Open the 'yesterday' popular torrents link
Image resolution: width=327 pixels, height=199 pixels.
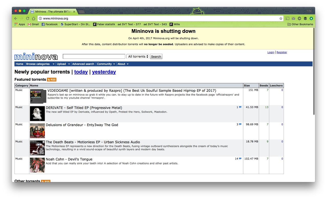pyautogui.click(x=104, y=72)
